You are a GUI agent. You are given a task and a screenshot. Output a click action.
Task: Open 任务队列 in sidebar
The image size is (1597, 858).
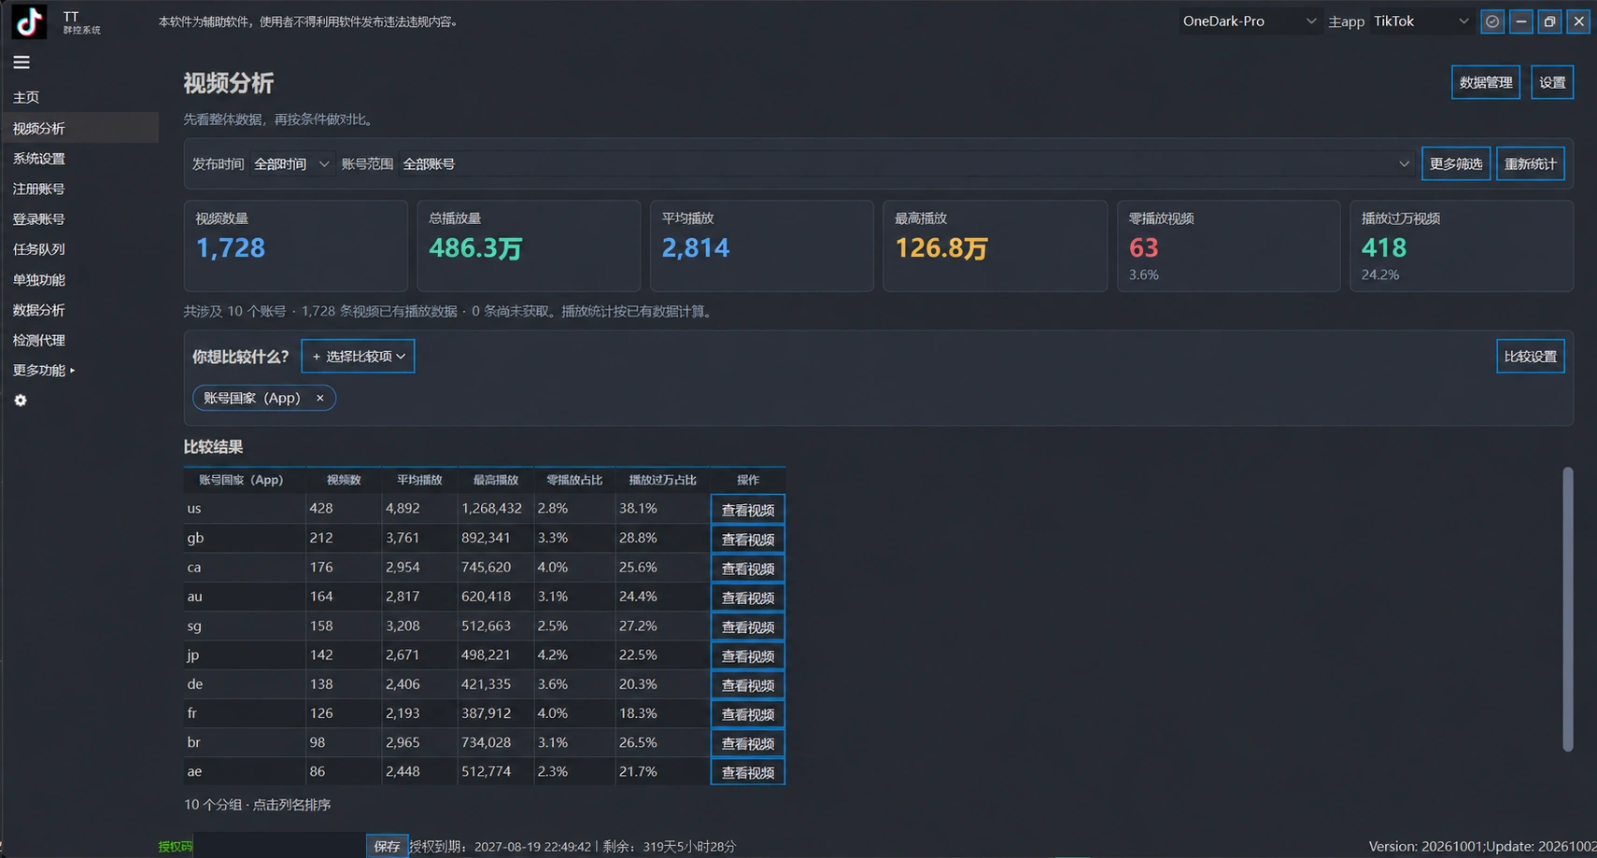click(39, 249)
